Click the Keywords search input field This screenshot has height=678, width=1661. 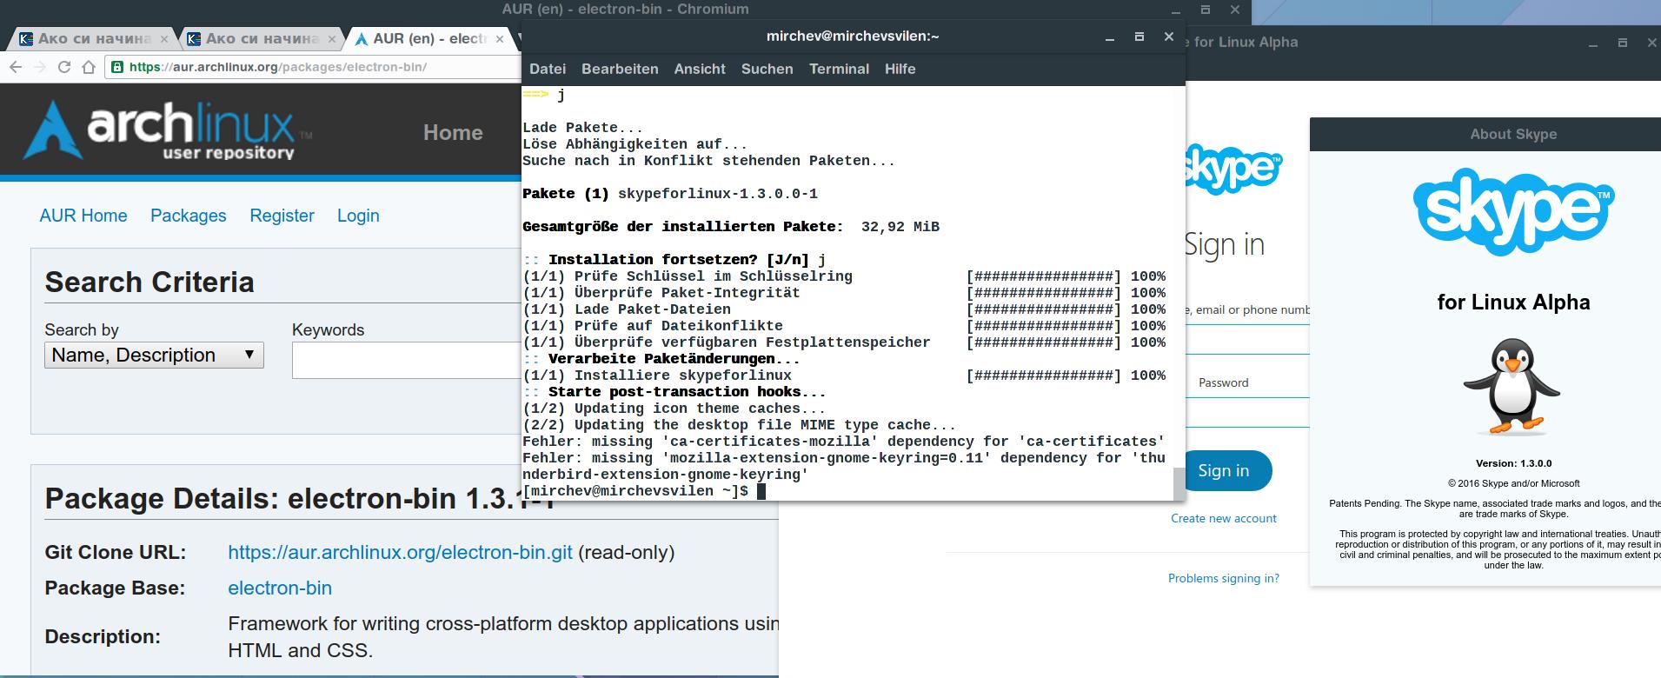[x=406, y=360]
